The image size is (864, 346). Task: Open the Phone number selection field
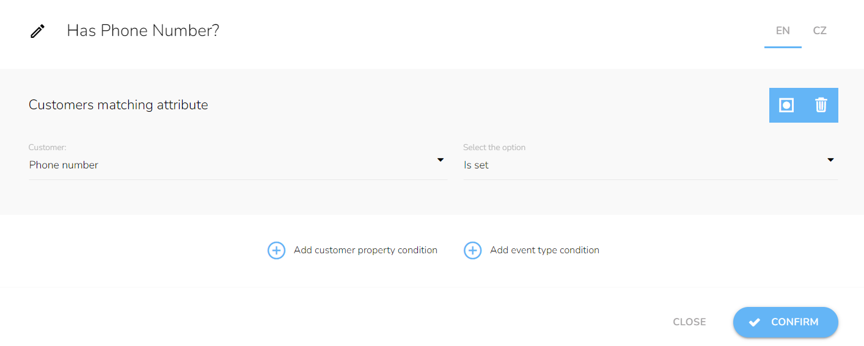238,165
